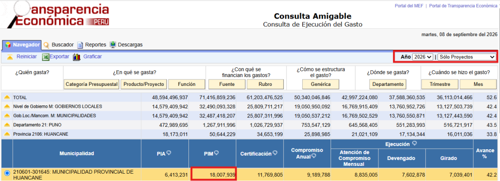The width and height of the screenshot is (500, 181).
Task: Switch to the Navegador tab
Action: (22, 45)
